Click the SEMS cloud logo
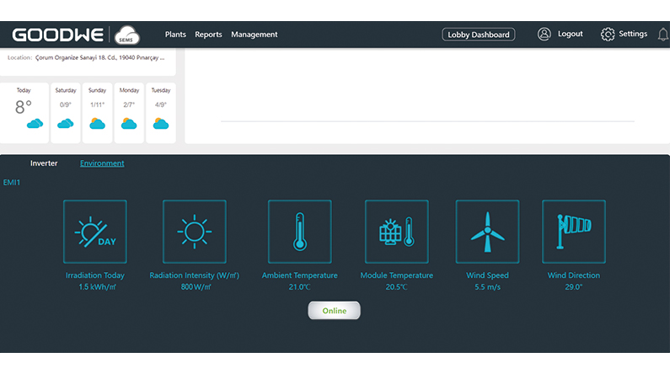670x379 pixels. tap(127, 35)
